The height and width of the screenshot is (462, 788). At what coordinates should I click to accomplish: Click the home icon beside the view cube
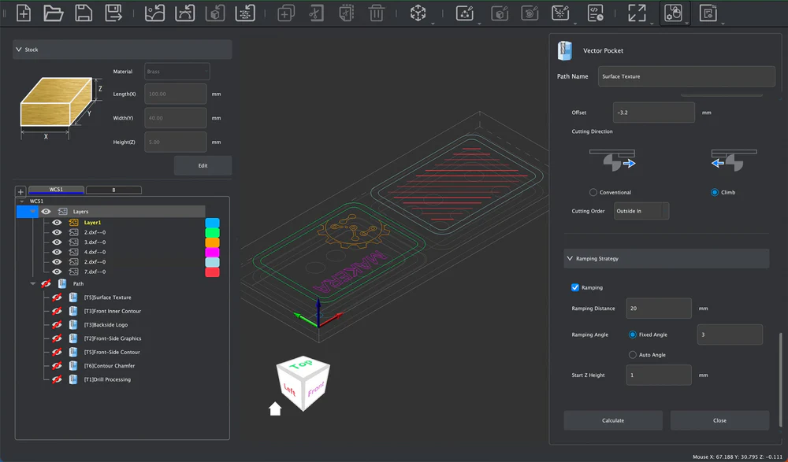pyautogui.click(x=275, y=408)
